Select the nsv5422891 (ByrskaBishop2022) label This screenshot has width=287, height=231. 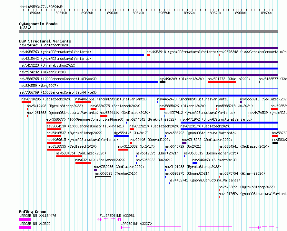click(247, 187)
